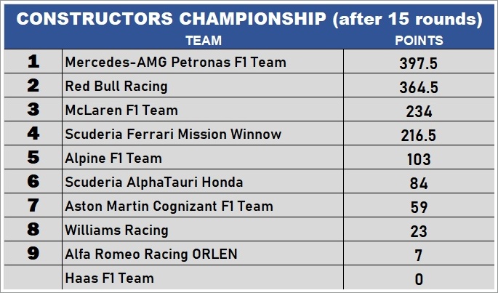Click the Alpine F1 Team entry
The height and width of the screenshot is (293, 498).
[113, 158]
